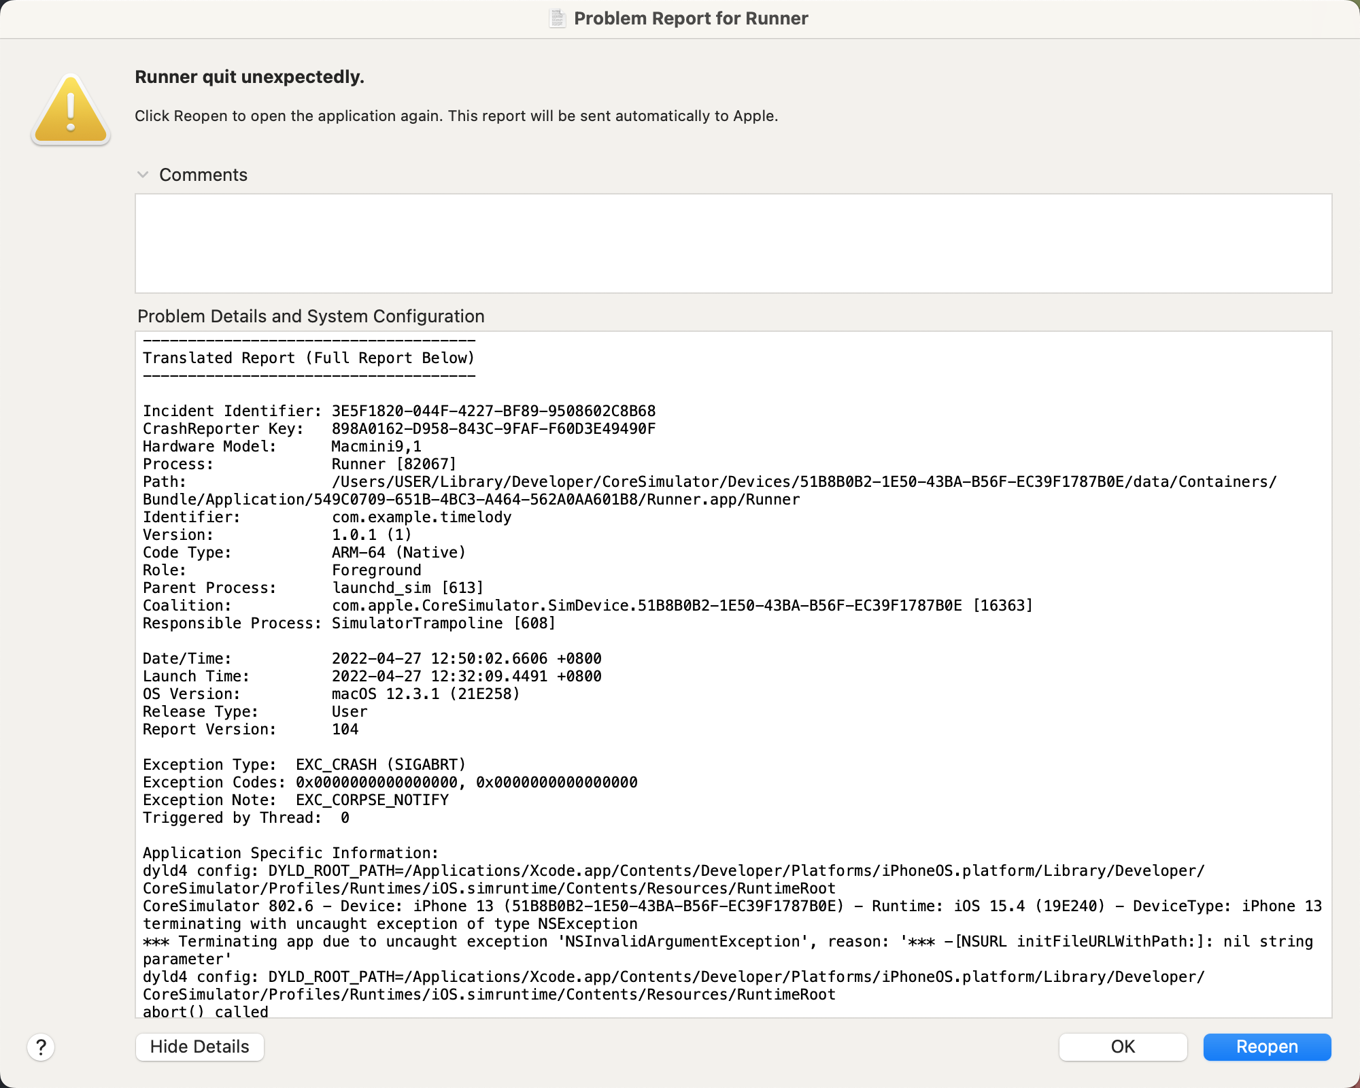Viewport: 1360px width, 1088px height.
Task: Click Date/Time value '2022-04-27 12:50:02.6606 +0800'
Action: point(466,658)
